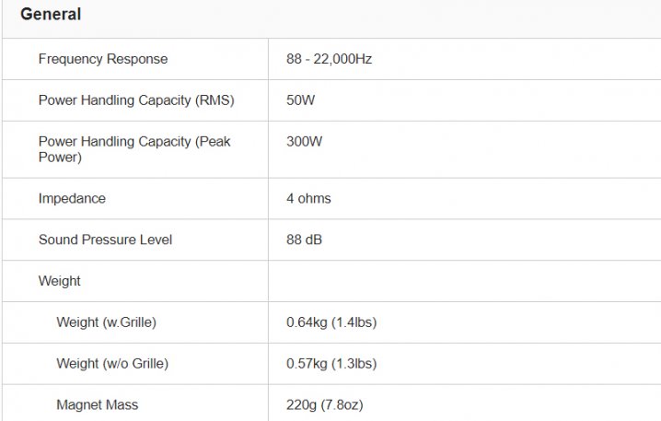Click the blank header bar beside General
This screenshot has width=661, height=421.
tap(368, 15)
